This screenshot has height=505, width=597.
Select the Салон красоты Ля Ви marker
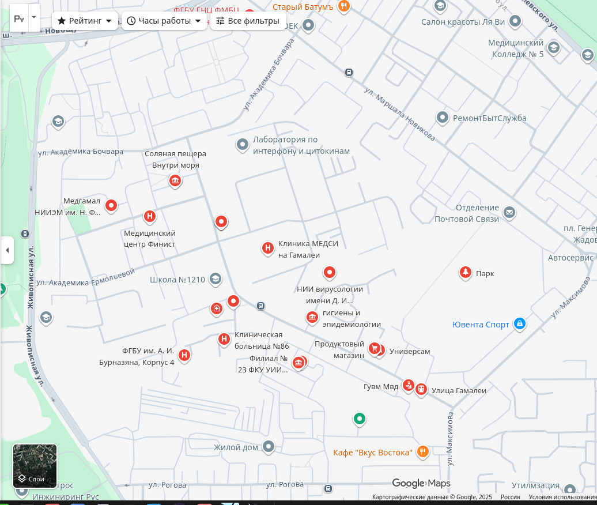coord(515,21)
